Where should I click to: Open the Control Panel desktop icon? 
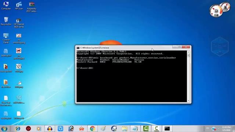click(x=6, y=38)
